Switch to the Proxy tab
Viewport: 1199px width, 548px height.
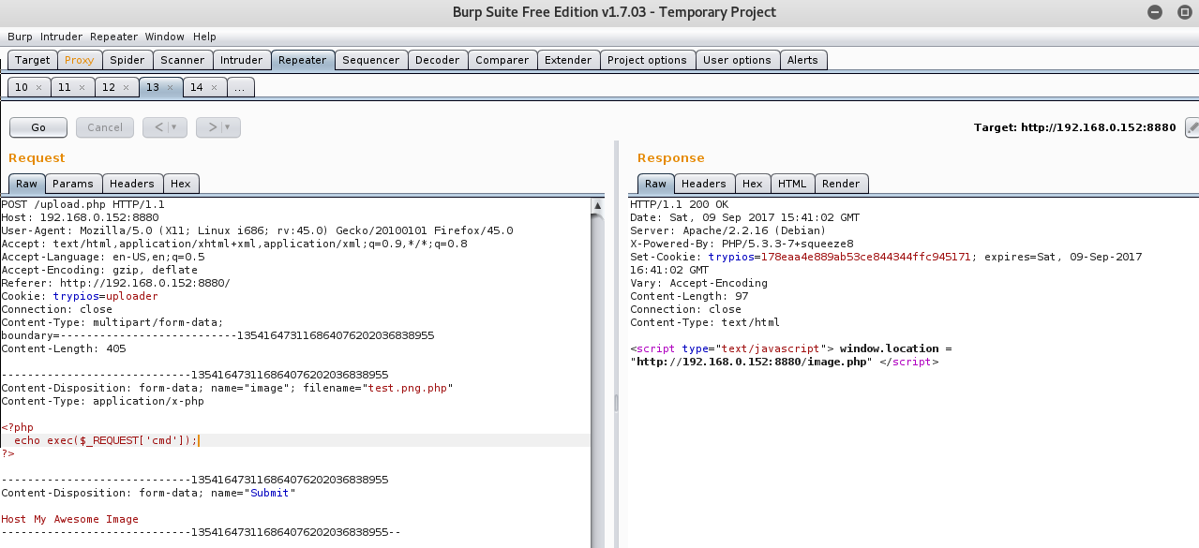point(79,60)
